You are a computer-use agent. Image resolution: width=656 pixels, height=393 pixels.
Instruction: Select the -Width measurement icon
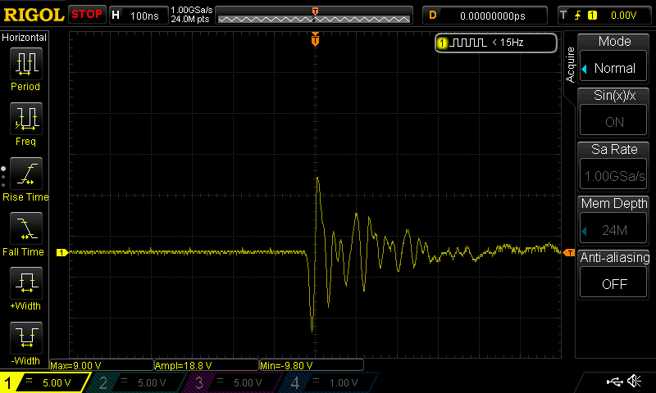click(x=25, y=338)
